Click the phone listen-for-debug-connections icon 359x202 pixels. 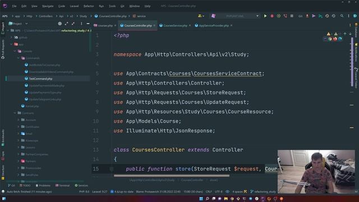[285, 16]
